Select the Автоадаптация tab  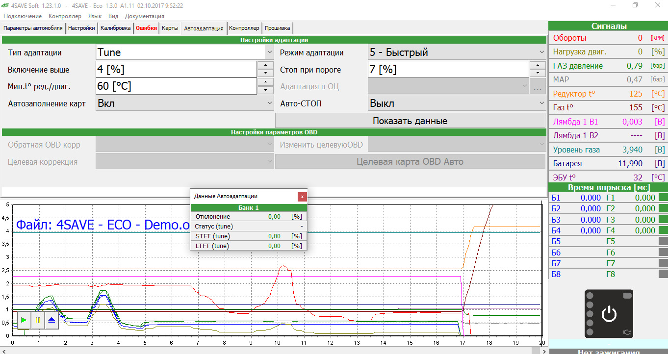(204, 28)
